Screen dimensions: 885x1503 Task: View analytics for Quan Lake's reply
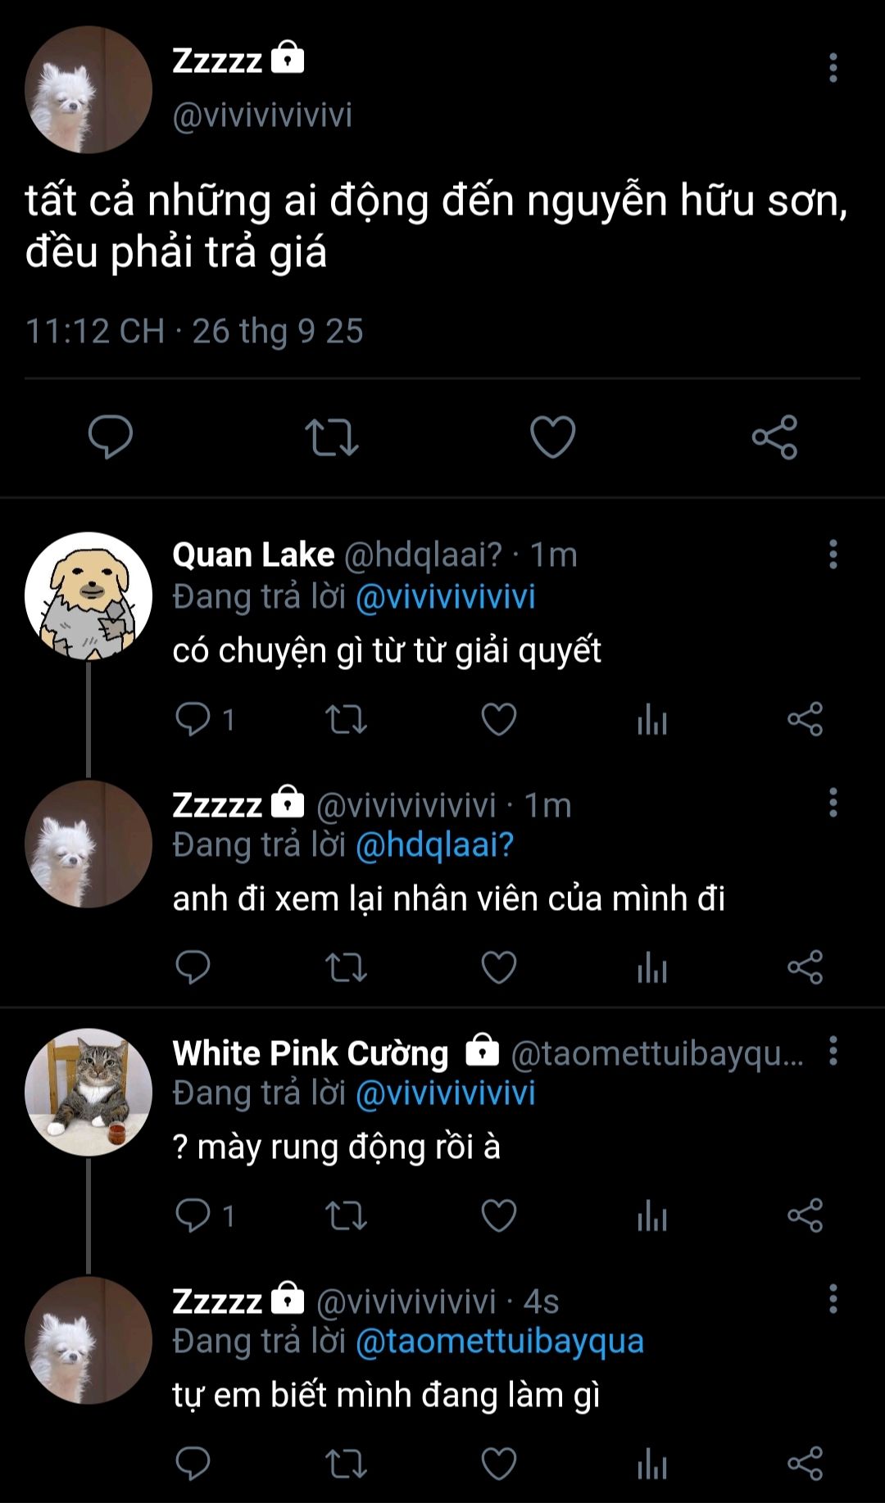(x=652, y=720)
